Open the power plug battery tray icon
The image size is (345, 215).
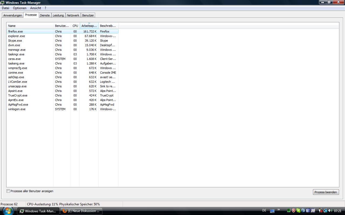coord(320,210)
